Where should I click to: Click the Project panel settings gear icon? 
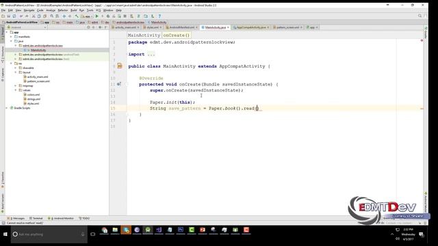tap(100, 27)
